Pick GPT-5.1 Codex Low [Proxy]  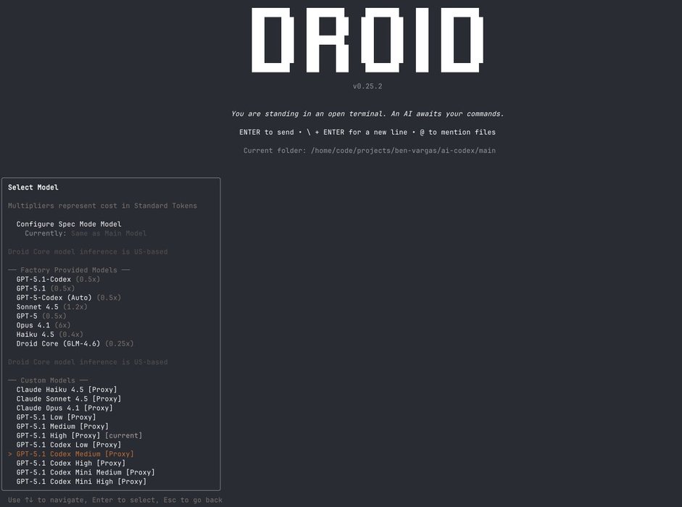tap(69, 445)
